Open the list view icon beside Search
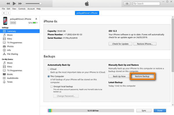This screenshot has height=115, width=174. click(127, 3)
